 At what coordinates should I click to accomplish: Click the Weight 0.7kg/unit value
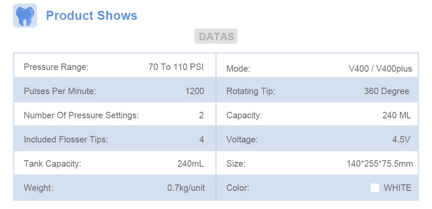tap(186, 188)
